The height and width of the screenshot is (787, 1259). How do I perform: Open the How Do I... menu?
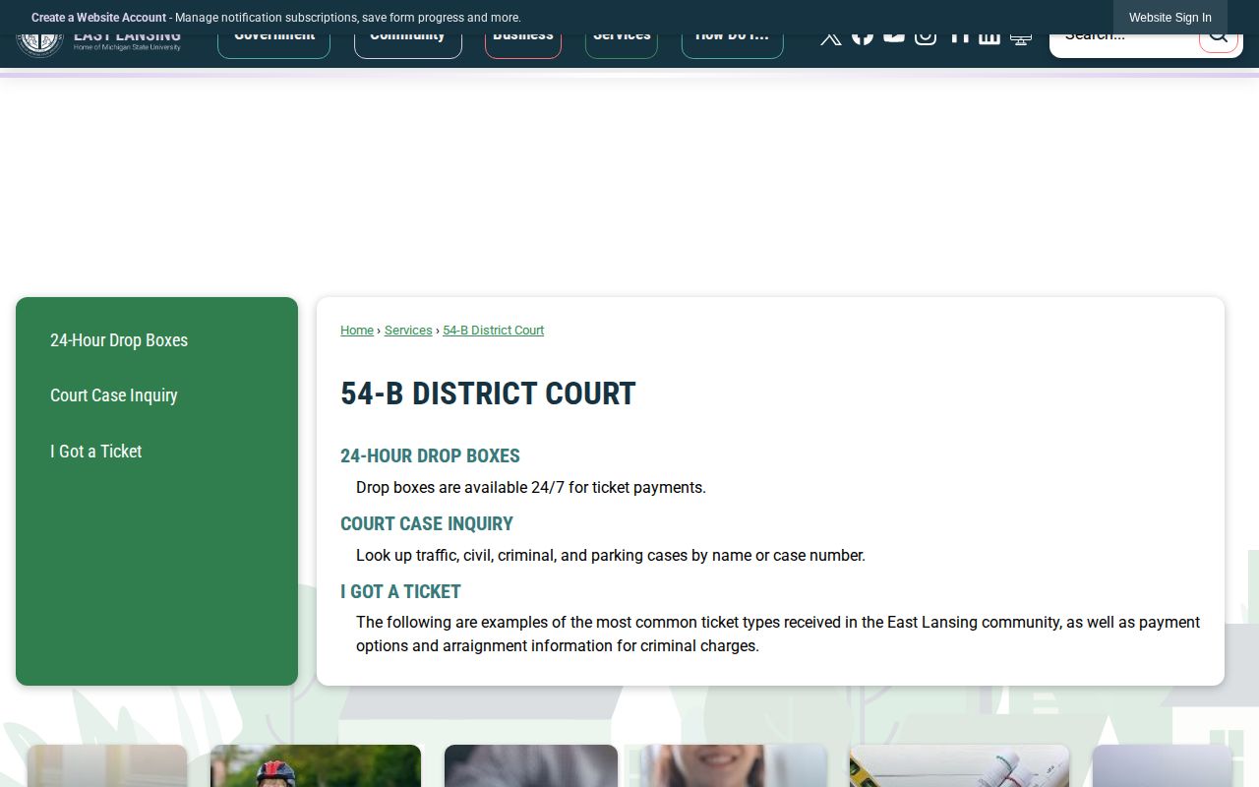[733, 46]
